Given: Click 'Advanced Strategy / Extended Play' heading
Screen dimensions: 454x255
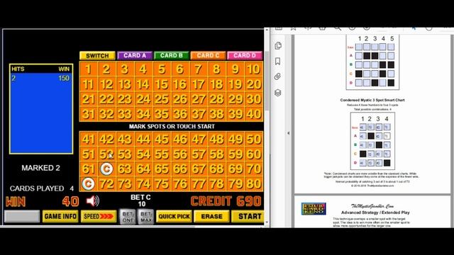Looking at the screenshot, I should tap(375, 212).
